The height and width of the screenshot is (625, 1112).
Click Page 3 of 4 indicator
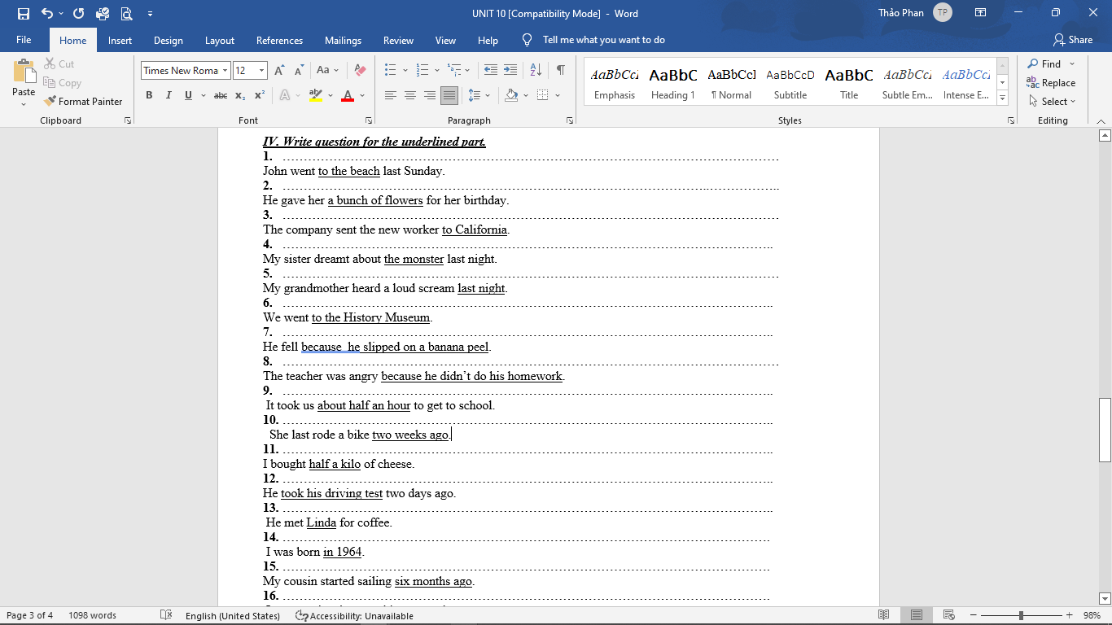pyautogui.click(x=30, y=616)
